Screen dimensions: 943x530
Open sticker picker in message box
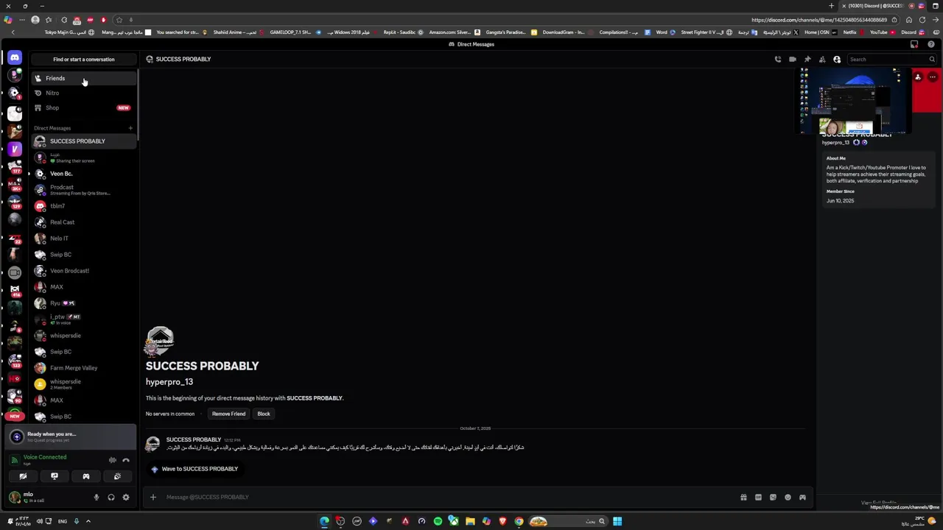tap(773, 497)
